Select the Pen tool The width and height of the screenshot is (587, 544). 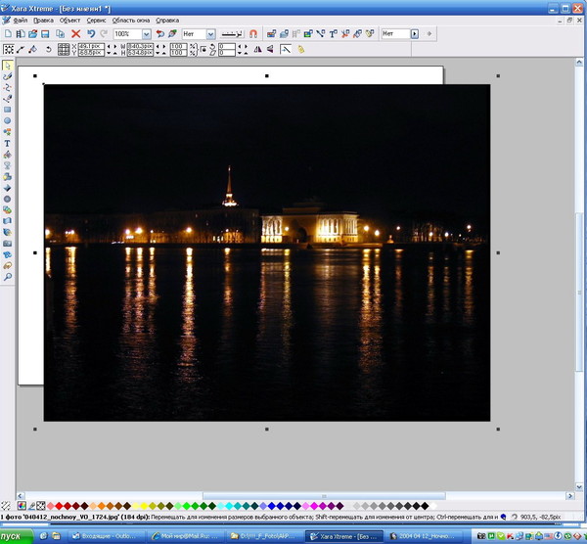tap(7, 99)
